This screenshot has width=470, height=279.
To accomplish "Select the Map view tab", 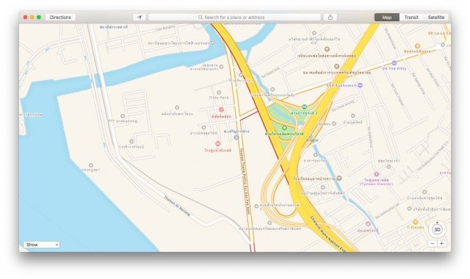I will coord(387,18).
